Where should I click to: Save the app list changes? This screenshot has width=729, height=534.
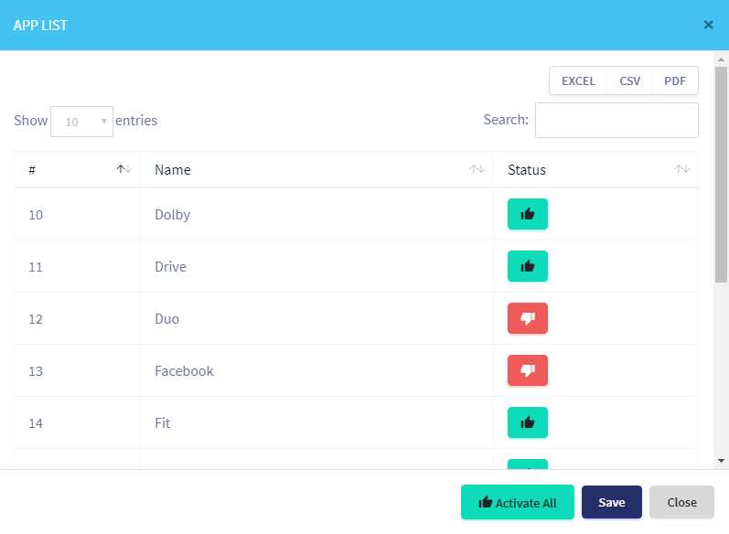click(611, 502)
